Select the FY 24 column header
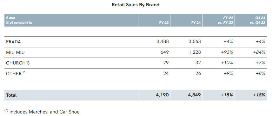This screenshot has height=116, width=272. tap(196, 22)
